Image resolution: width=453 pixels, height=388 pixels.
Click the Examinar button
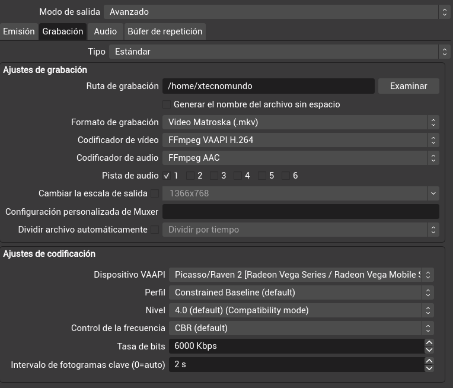click(409, 86)
